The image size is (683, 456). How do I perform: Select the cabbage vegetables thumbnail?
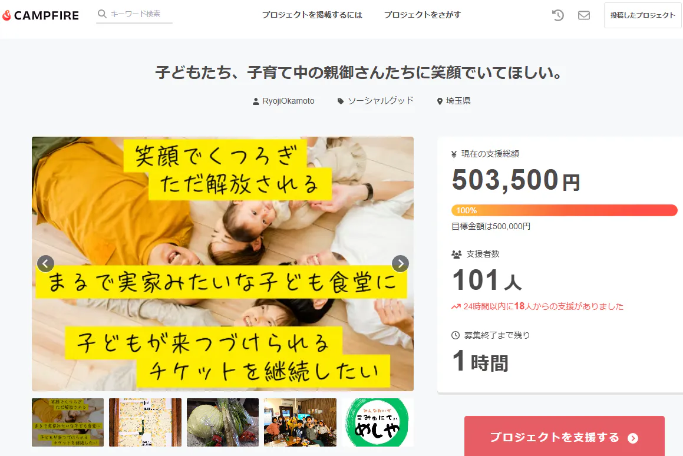[x=223, y=422]
